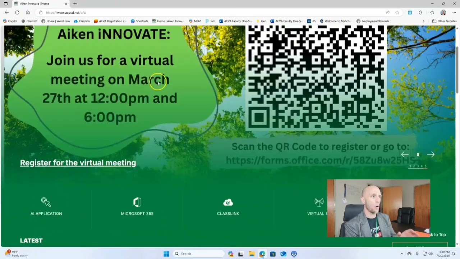Open the volume control in the system tray

point(431,254)
